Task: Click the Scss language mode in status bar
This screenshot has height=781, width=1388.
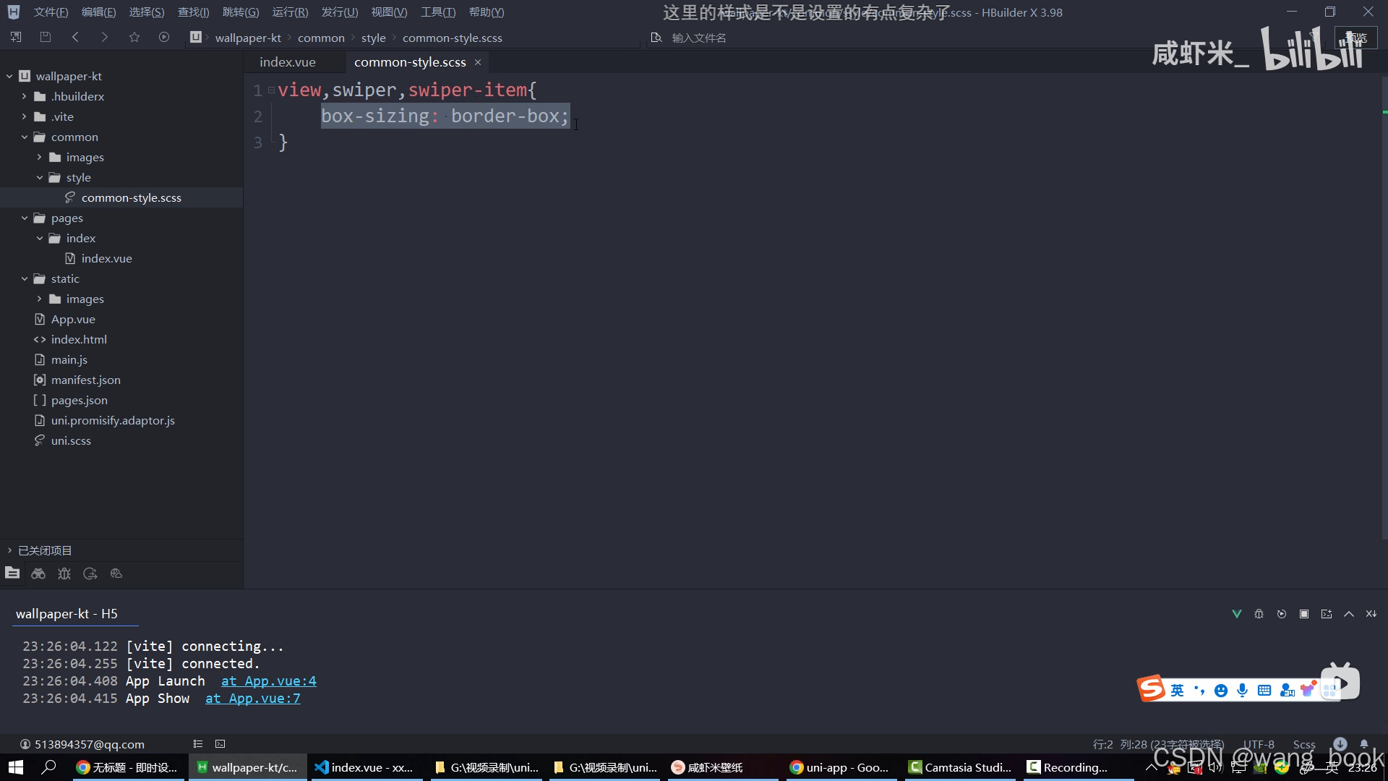Action: click(1304, 744)
